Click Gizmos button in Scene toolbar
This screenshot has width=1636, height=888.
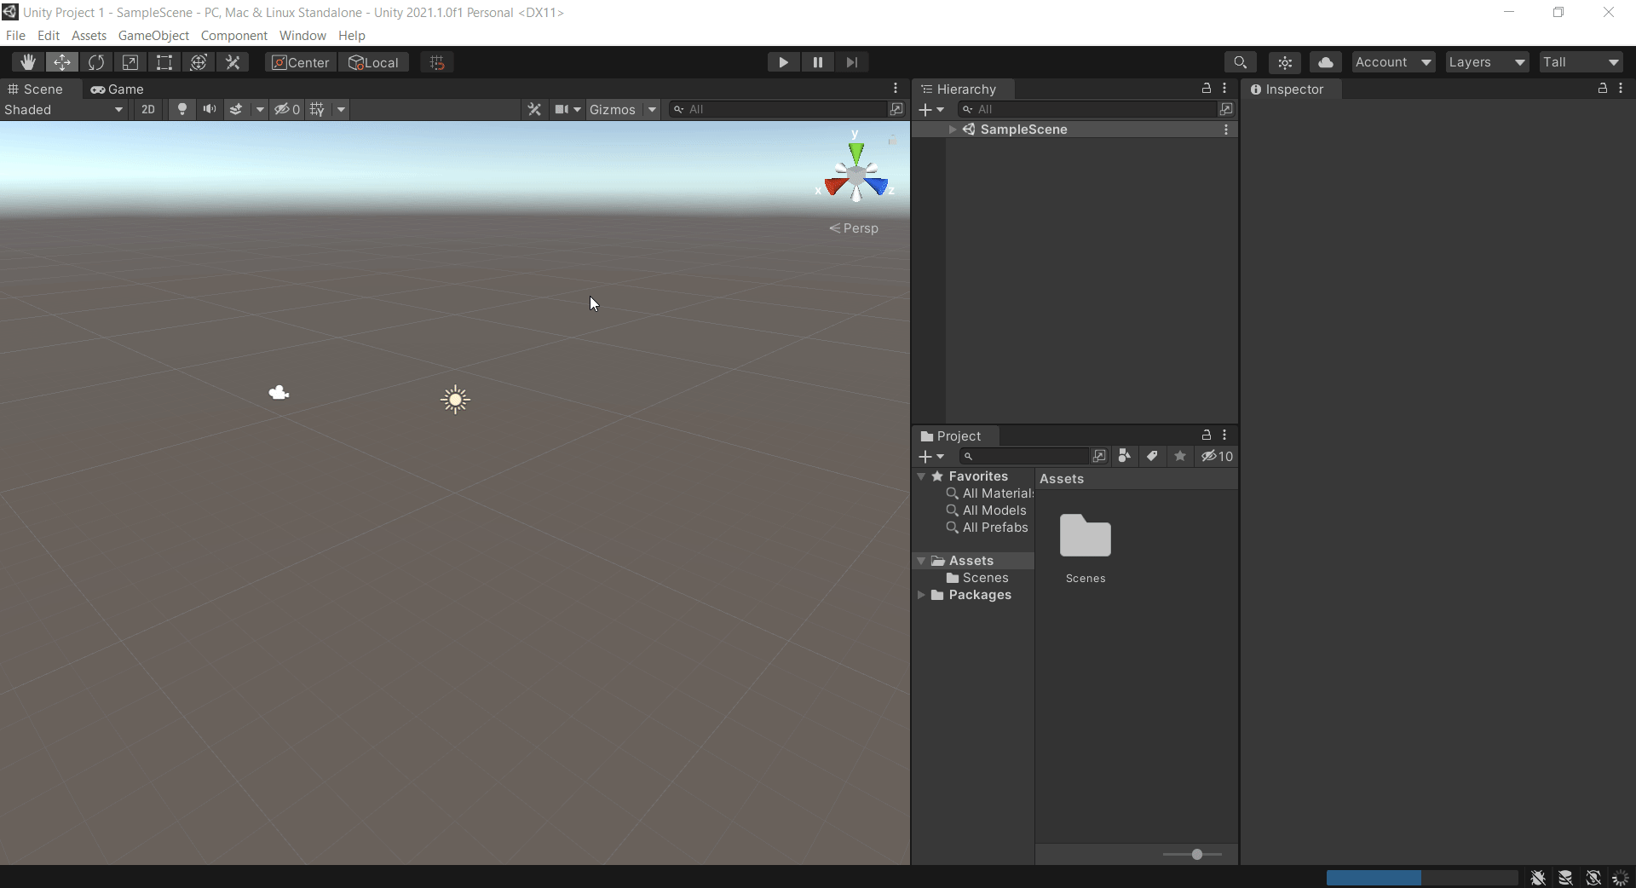click(x=613, y=109)
